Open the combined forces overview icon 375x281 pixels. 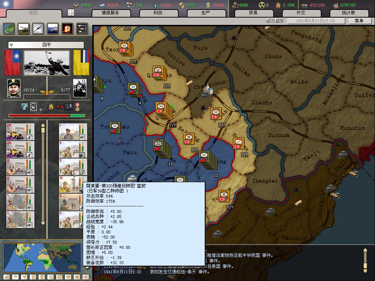pos(82,29)
